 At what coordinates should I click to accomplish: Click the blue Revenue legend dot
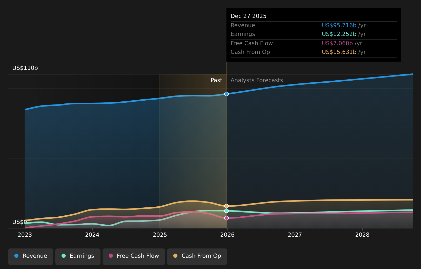(16, 256)
